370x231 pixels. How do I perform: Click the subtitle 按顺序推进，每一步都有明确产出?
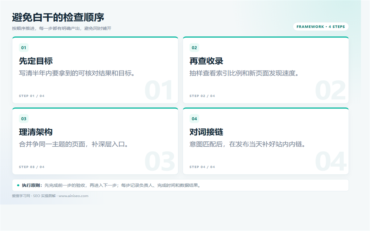click(x=62, y=28)
